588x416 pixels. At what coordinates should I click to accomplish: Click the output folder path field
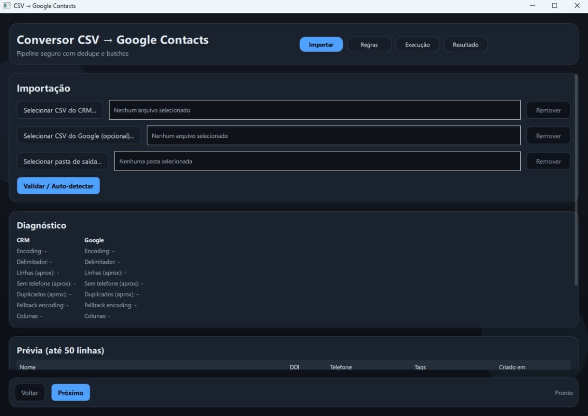(x=317, y=161)
